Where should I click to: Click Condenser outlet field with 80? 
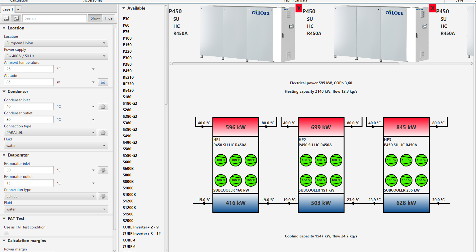(29, 120)
